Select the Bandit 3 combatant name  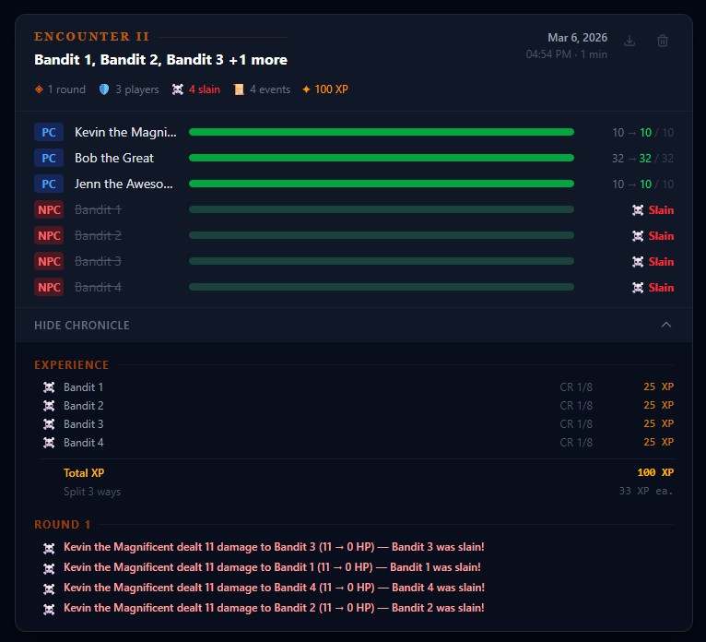pos(98,261)
